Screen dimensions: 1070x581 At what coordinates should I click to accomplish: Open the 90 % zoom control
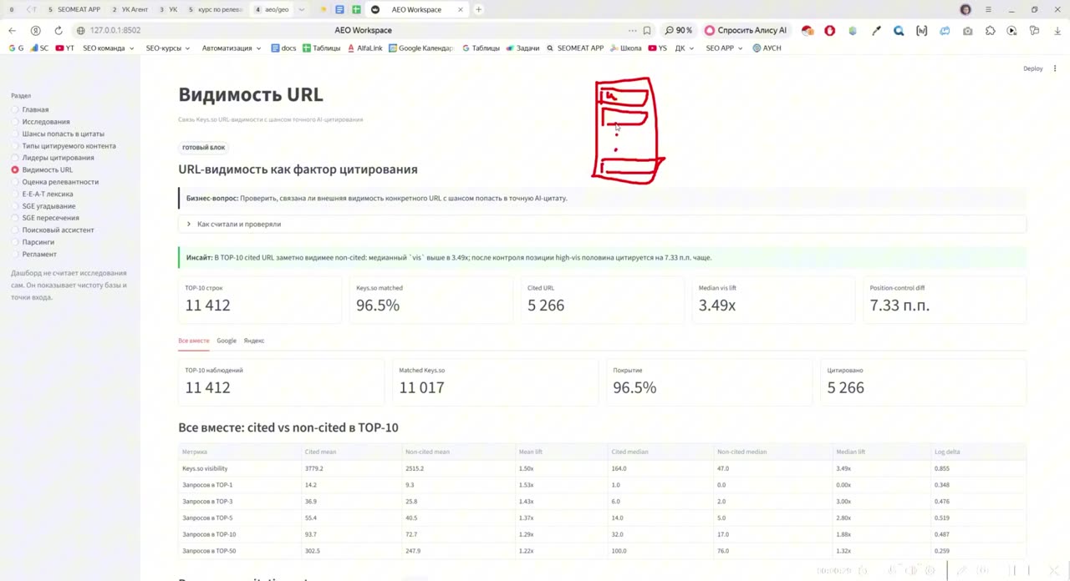tap(678, 30)
